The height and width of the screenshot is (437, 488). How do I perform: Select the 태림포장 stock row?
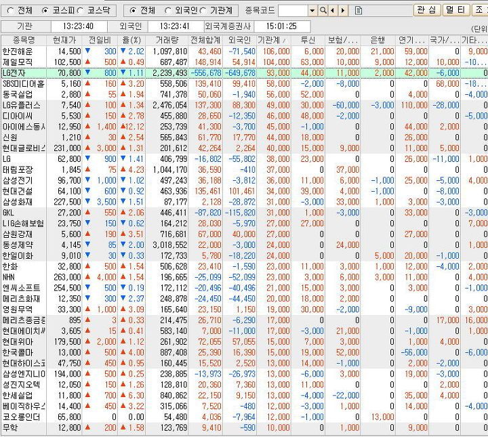(x=244, y=170)
